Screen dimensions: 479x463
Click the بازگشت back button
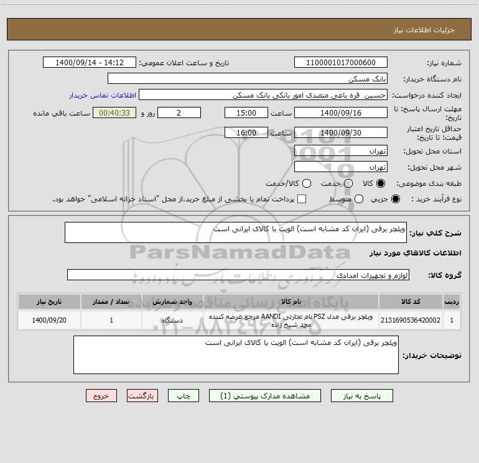[x=142, y=395]
